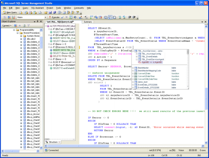Click the Save All icon
This screenshot has height=158, width=209.
point(55,12)
